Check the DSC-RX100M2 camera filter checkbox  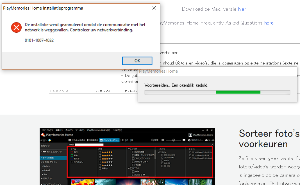[x=162, y=155]
